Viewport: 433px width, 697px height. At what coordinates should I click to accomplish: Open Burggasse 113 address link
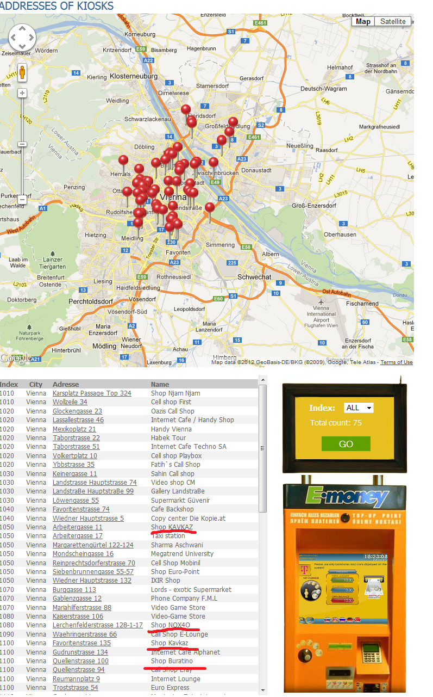tap(74, 590)
